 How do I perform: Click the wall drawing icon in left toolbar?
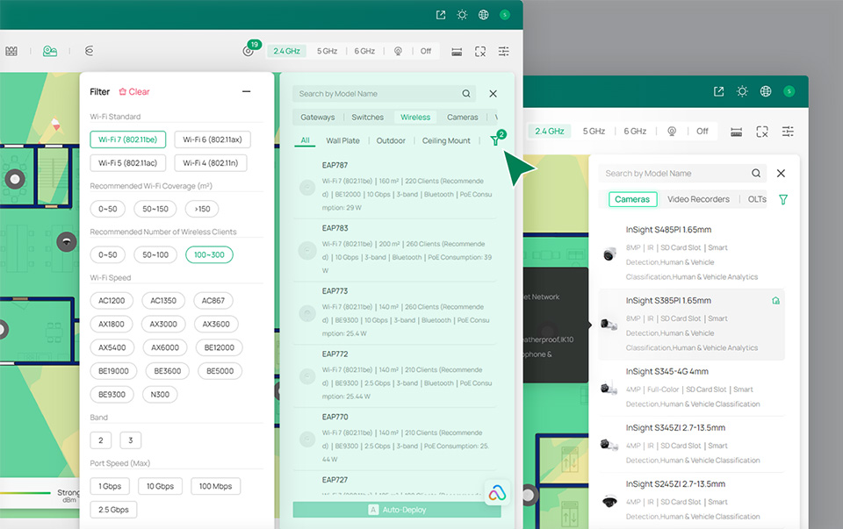[x=11, y=51]
